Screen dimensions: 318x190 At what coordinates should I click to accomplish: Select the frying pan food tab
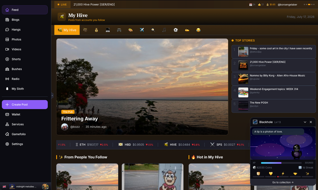(x=153, y=30)
